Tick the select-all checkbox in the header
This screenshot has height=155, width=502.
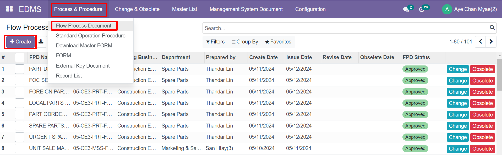tap(20, 58)
